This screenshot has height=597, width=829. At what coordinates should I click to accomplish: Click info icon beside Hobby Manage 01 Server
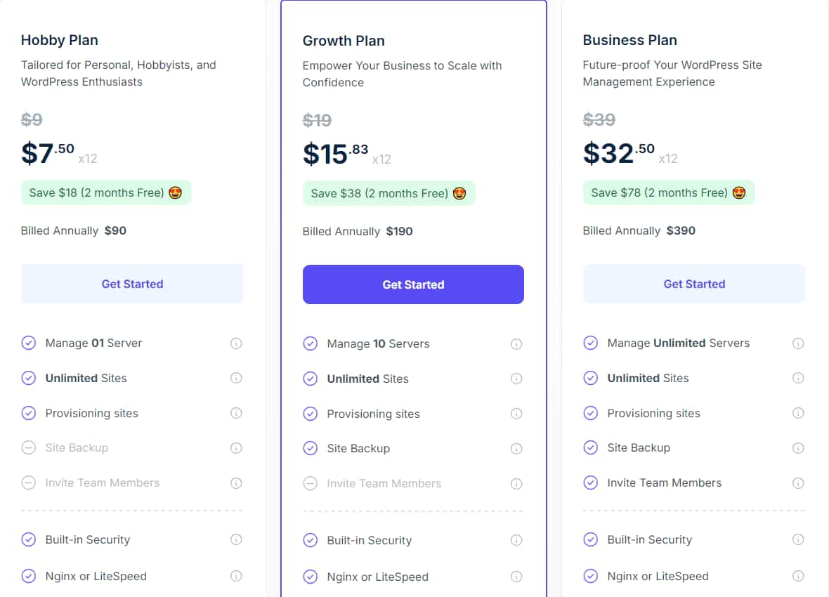[x=236, y=343]
